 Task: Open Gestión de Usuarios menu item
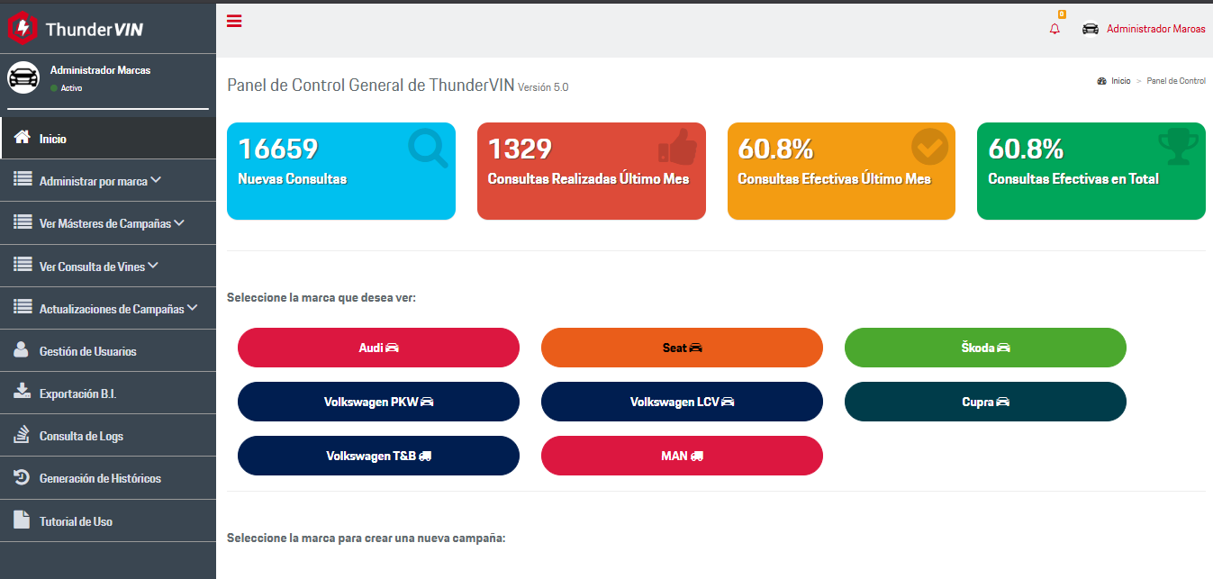pyautogui.click(x=108, y=351)
